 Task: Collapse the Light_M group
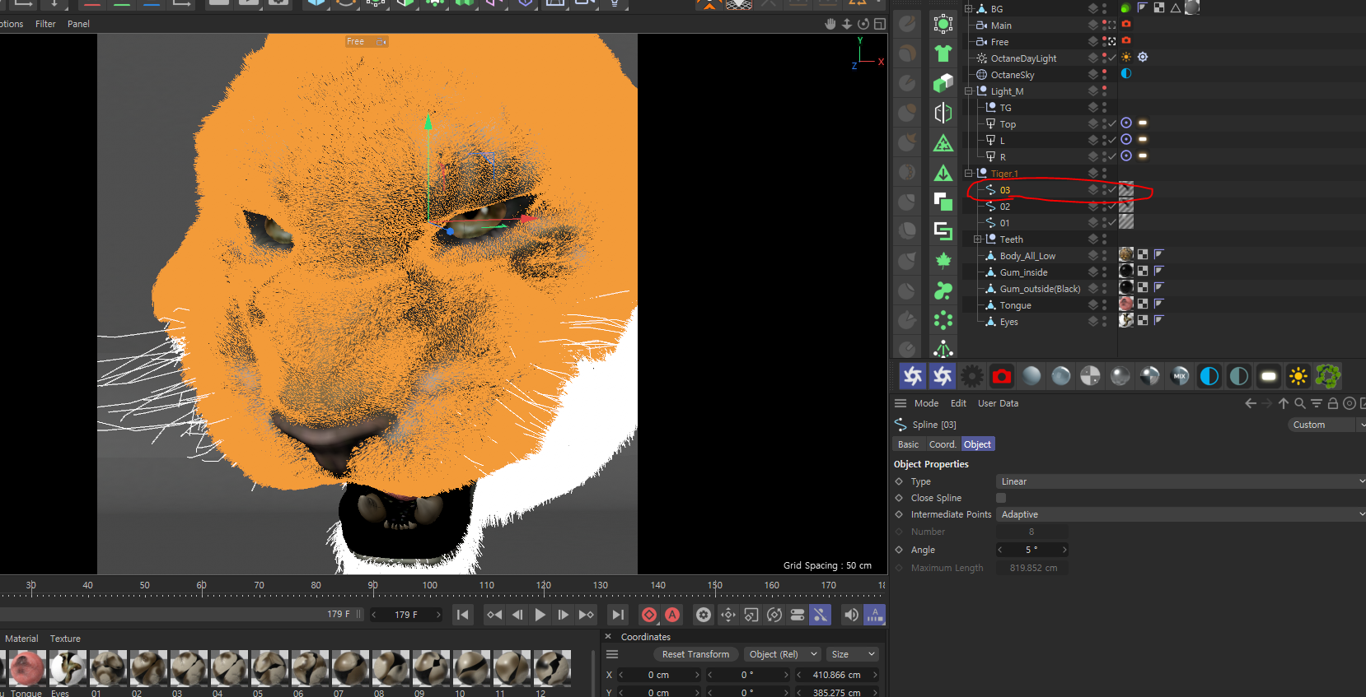coord(969,91)
